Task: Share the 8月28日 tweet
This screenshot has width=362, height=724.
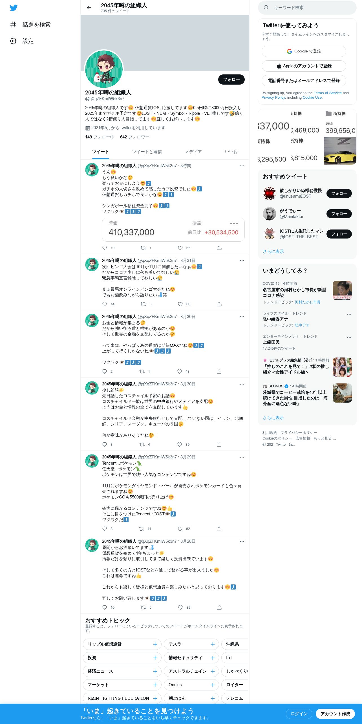Action: click(219, 607)
